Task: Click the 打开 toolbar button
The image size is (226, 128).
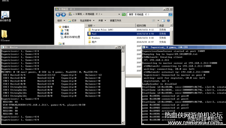Action: 72,21
